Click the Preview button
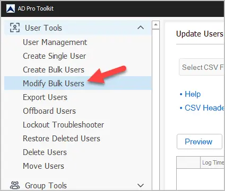Image resolution: width=225 pixels, height=191 pixels. tap(200, 142)
